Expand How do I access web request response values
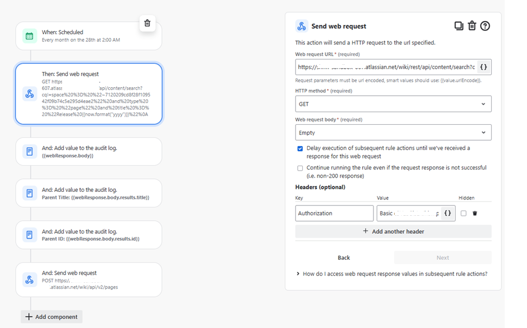The height and width of the screenshot is (328, 527). [392, 274]
